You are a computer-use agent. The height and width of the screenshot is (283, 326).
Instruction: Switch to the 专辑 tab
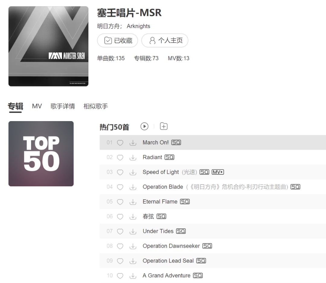click(x=15, y=106)
